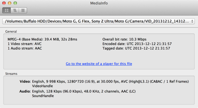Screen dimensions: 198x108
Task: Select the Video stream label
Action: pos(25,81)
